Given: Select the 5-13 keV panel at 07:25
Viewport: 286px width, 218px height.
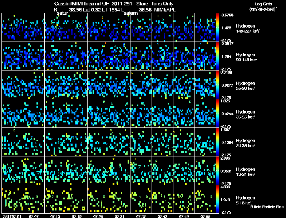Looking at the screenshot, I should point(98,199).
